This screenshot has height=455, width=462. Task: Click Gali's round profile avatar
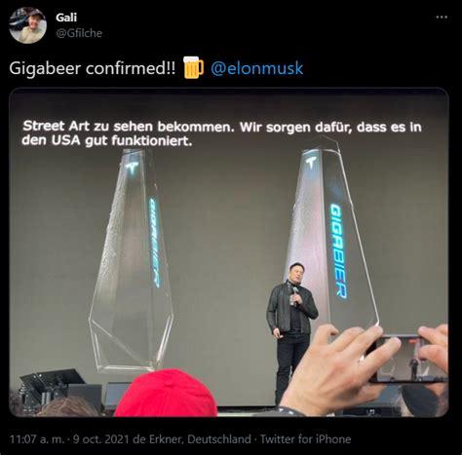[27, 25]
